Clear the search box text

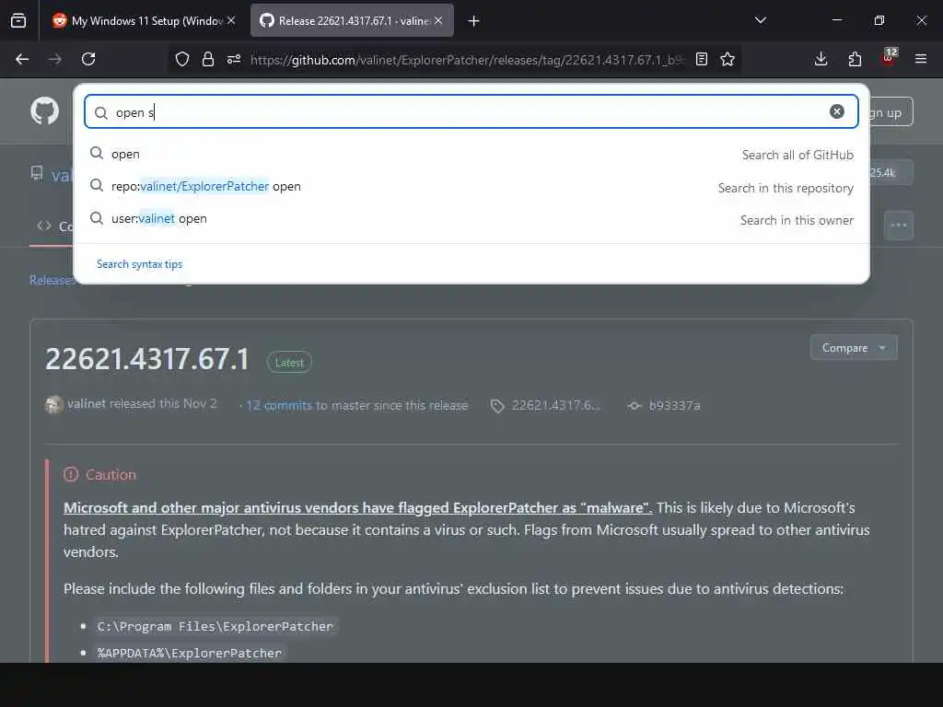tap(836, 111)
